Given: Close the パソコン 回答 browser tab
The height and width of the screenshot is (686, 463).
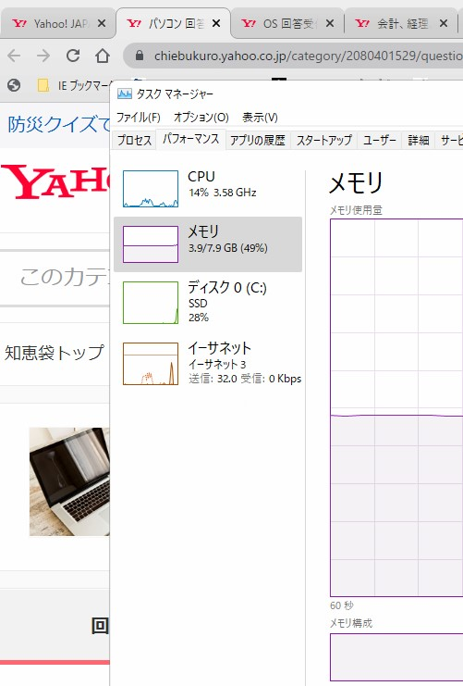Looking at the screenshot, I should (x=215, y=23).
